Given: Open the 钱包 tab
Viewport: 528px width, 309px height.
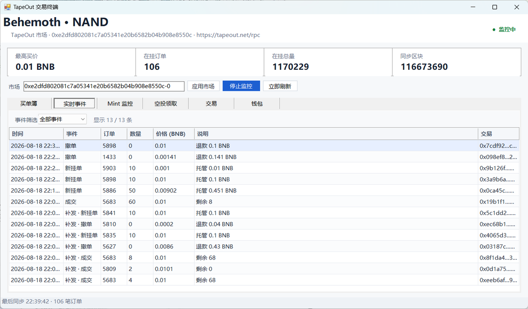Looking at the screenshot, I should tap(257, 104).
